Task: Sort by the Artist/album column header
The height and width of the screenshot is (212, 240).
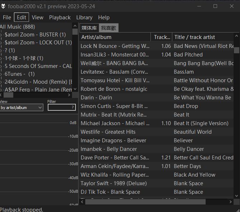Action: tap(115, 37)
